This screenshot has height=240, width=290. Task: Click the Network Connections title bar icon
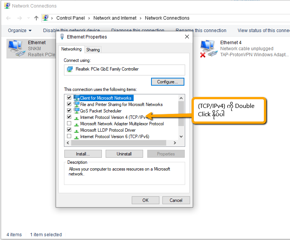click(7, 6)
